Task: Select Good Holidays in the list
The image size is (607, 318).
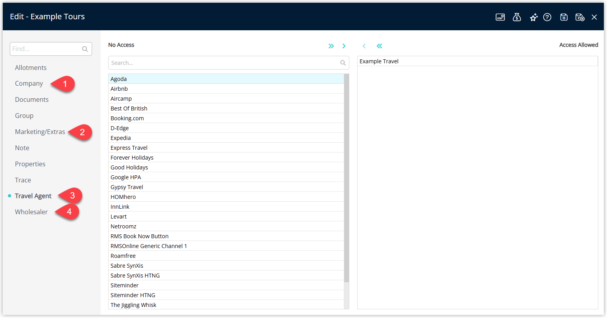Action: click(226, 167)
